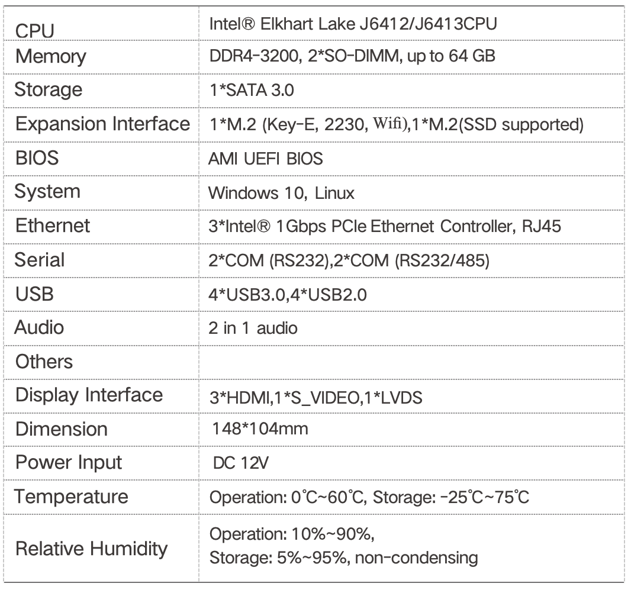
Task: Click the Storage row label
Action: coord(49,91)
